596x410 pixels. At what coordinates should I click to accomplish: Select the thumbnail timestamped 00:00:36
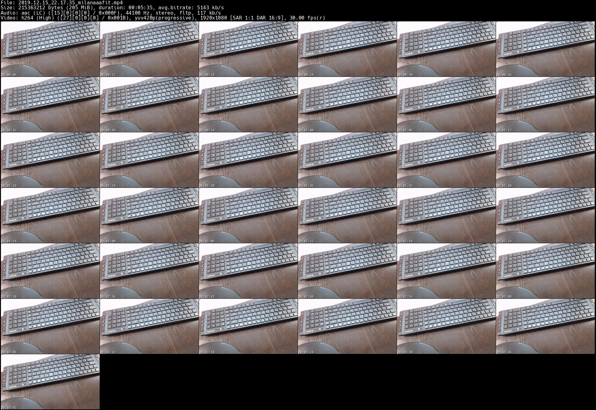[545, 49]
